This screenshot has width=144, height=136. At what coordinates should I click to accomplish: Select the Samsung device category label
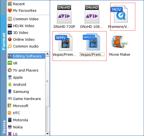(21, 92)
